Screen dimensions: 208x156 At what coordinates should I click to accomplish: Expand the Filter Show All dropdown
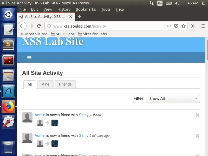[x=173, y=99]
